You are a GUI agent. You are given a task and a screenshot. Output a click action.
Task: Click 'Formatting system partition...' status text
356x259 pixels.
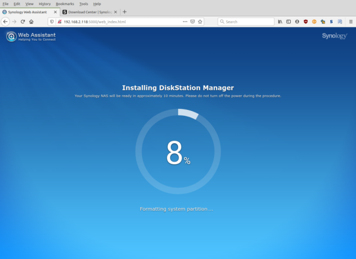176,209
